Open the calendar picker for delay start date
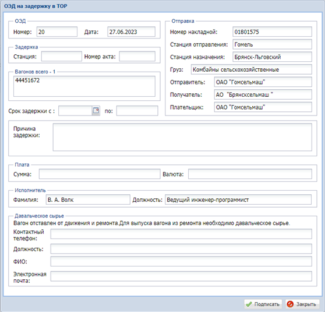The height and width of the screenshot is (312, 325). tap(96, 111)
